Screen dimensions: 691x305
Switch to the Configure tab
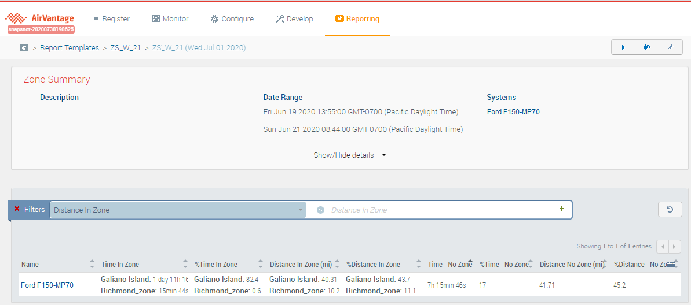(x=232, y=19)
